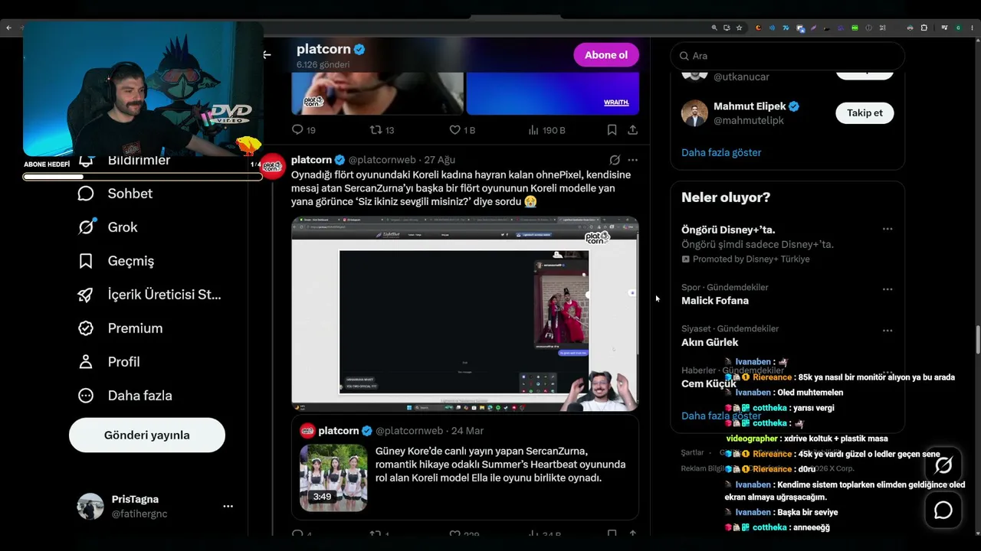Open Mahmut Elipek's profile name
The width and height of the screenshot is (981, 551).
(750, 106)
